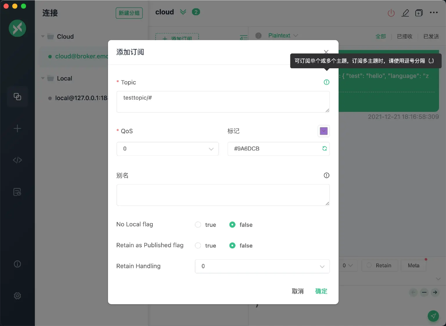Open the QoS dropdown in dialog
Screen dimensions: 446x326
[x=168, y=149]
